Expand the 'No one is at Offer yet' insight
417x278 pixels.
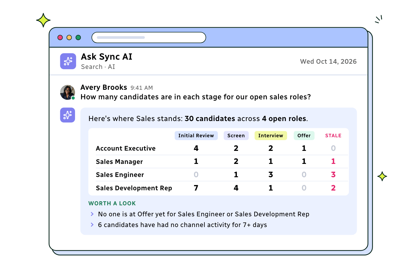coord(92,214)
